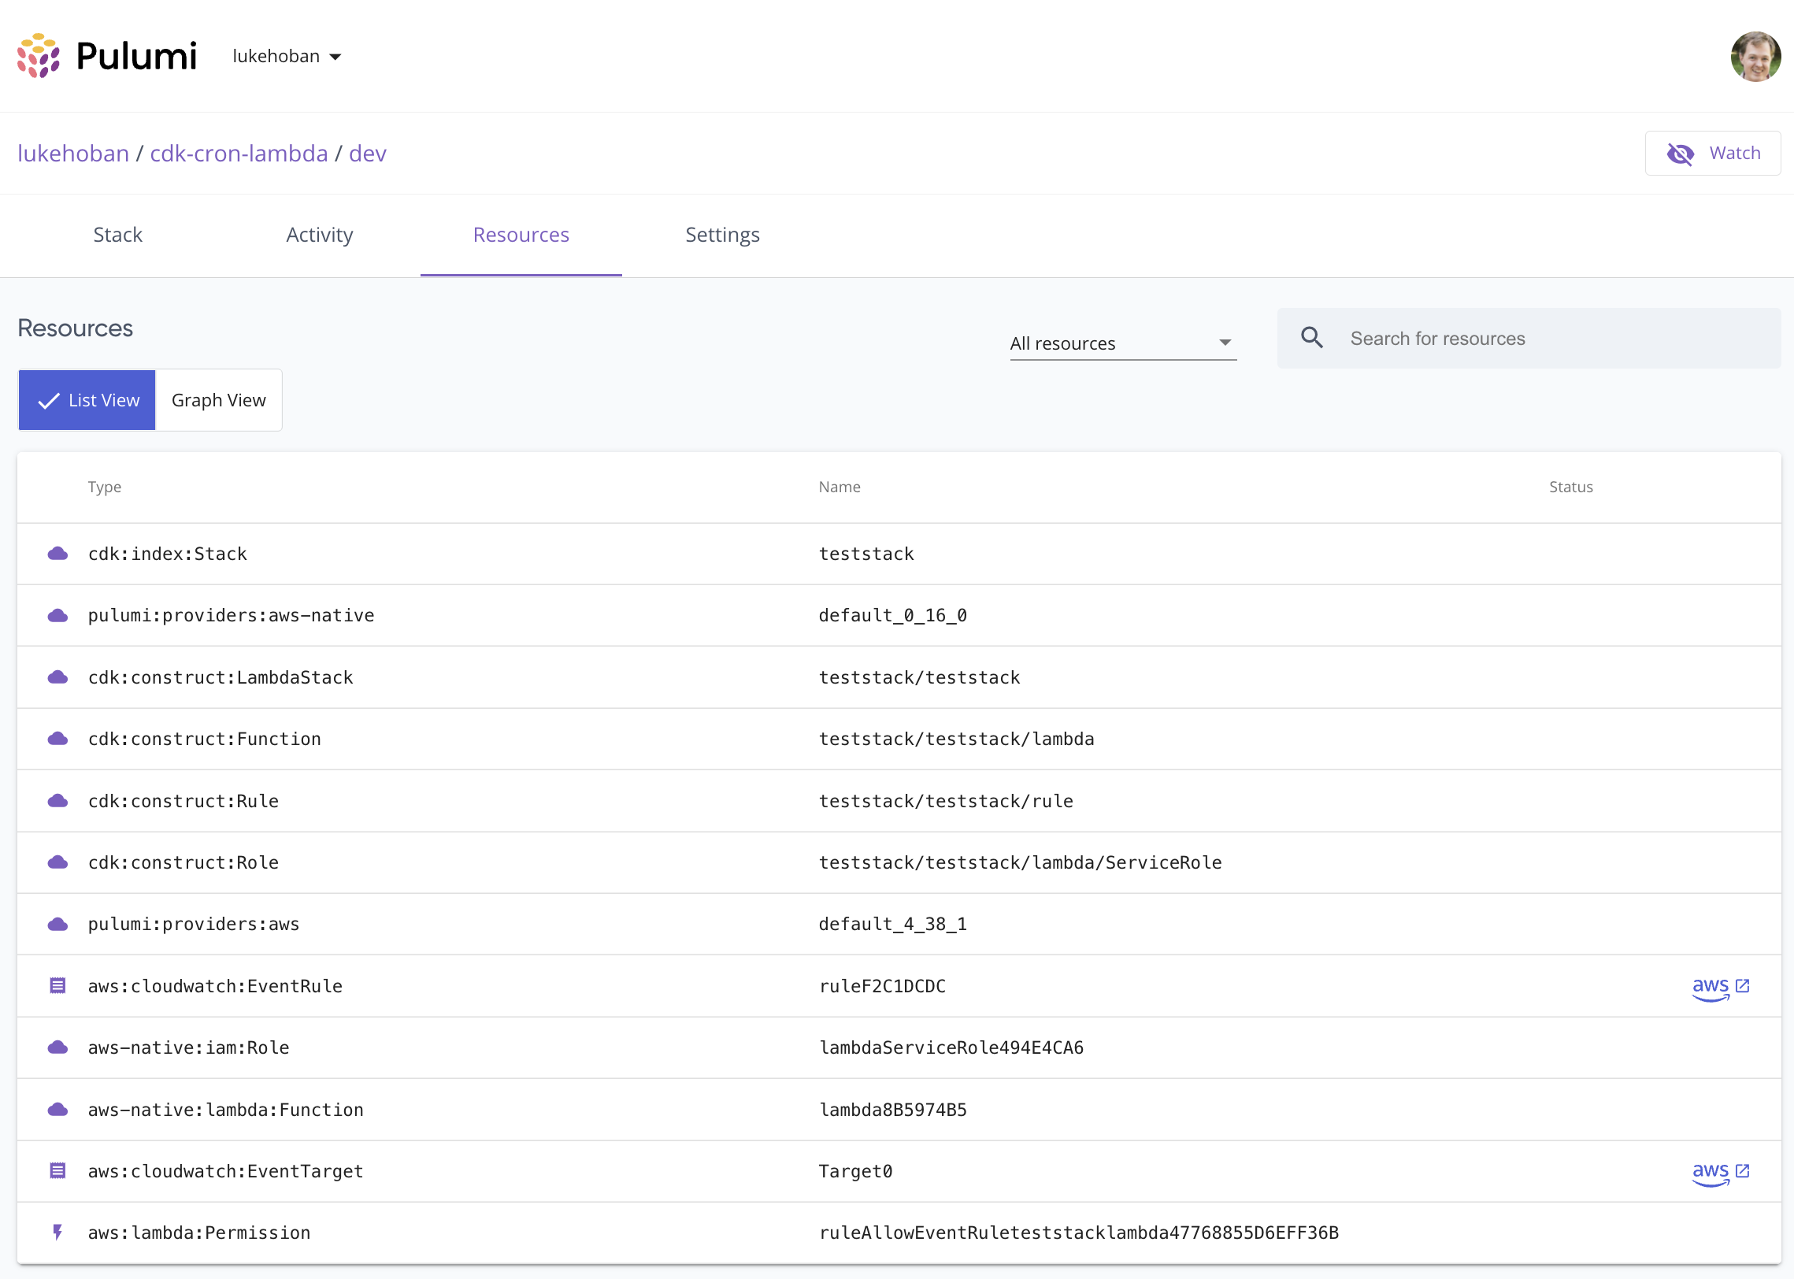This screenshot has width=1794, height=1279.
Task: Click the lambda Permission lightning icon
Action: [57, 1233]
